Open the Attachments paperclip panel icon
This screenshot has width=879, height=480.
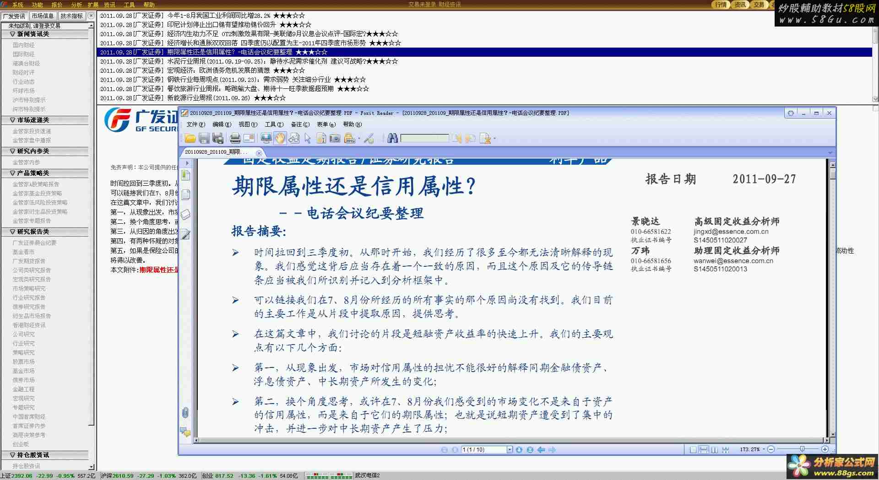pyautogui.click(x=185, y=413)
